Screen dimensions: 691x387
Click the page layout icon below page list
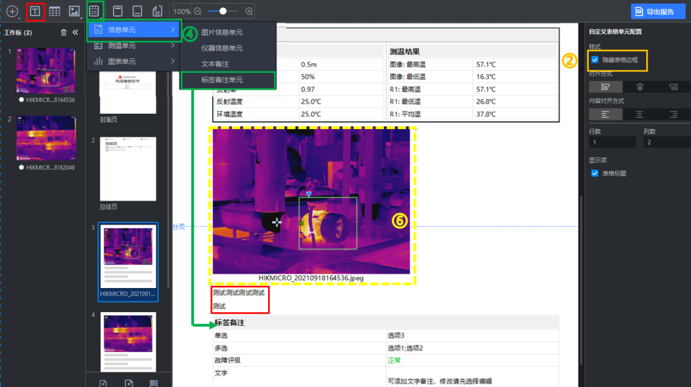point(154,383)
